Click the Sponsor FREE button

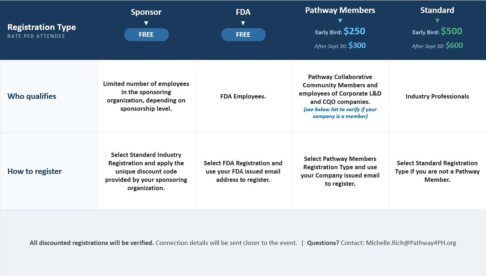point(146,35)
